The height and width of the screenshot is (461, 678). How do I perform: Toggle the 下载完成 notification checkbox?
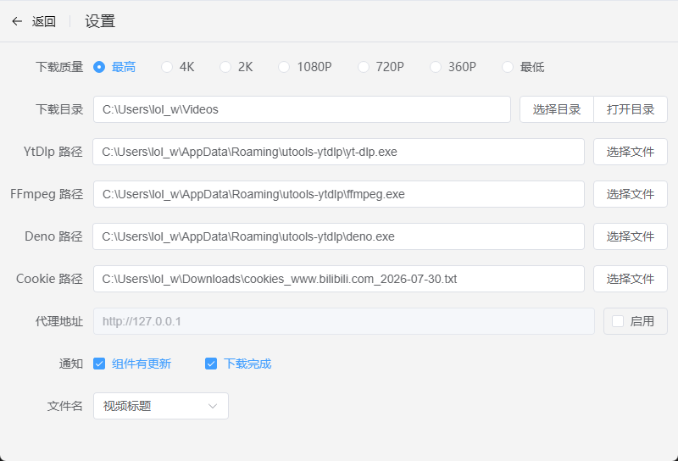click(211, 364)
